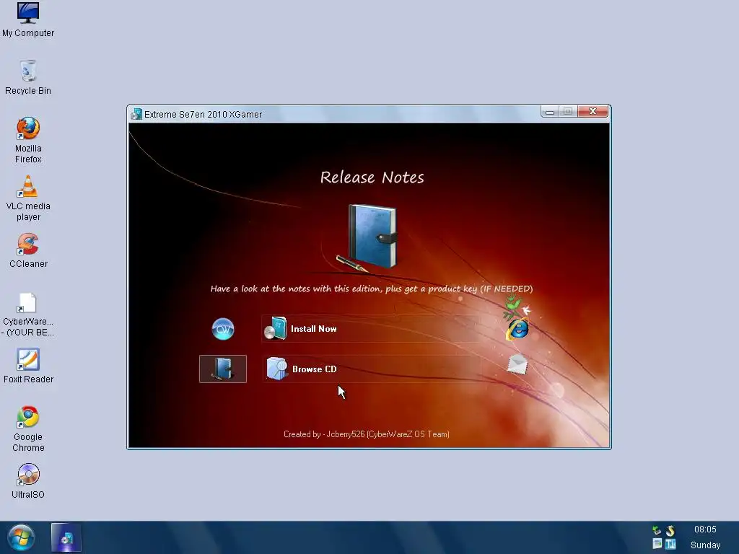Click the 'Have a look at the notes' description
The image size is (739, 554).
point(372,289)
